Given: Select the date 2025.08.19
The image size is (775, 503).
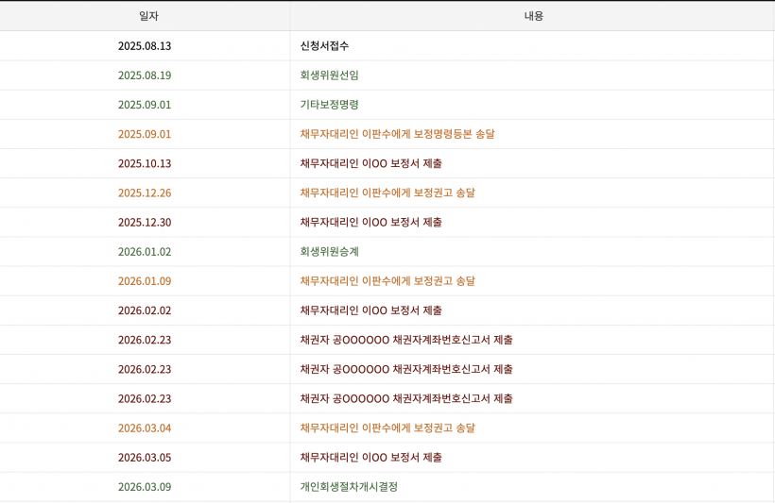Looking at the screenshot, I should (145, 75).
